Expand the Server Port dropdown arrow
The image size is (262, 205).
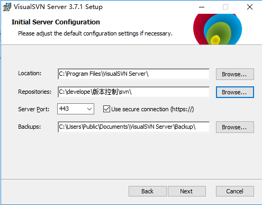pyautogui.click(x=89, y=109)
